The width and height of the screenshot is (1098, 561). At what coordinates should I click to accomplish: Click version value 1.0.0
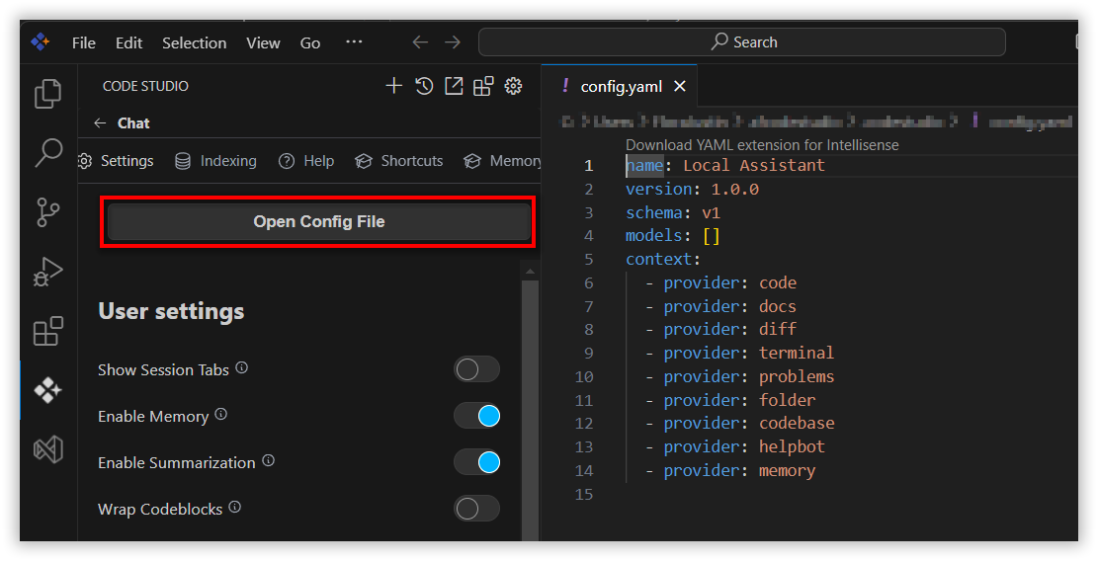[734, 189]
